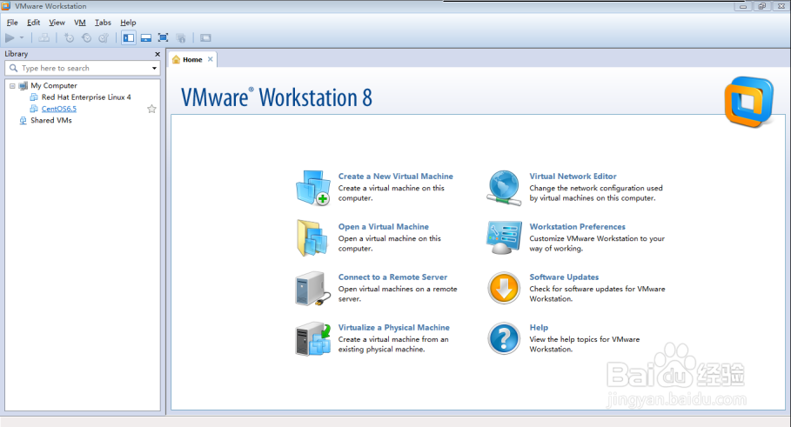Select Shared VMs in the library
Viewport: 791px width, 427px height.
click(51, 120)
